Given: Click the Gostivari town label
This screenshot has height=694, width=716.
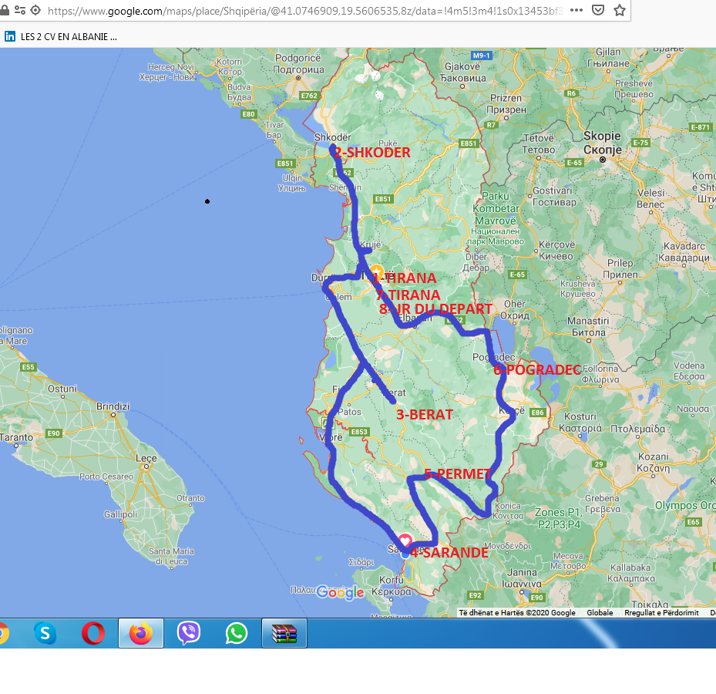Looking at the screenshot, I should point(554,196).
